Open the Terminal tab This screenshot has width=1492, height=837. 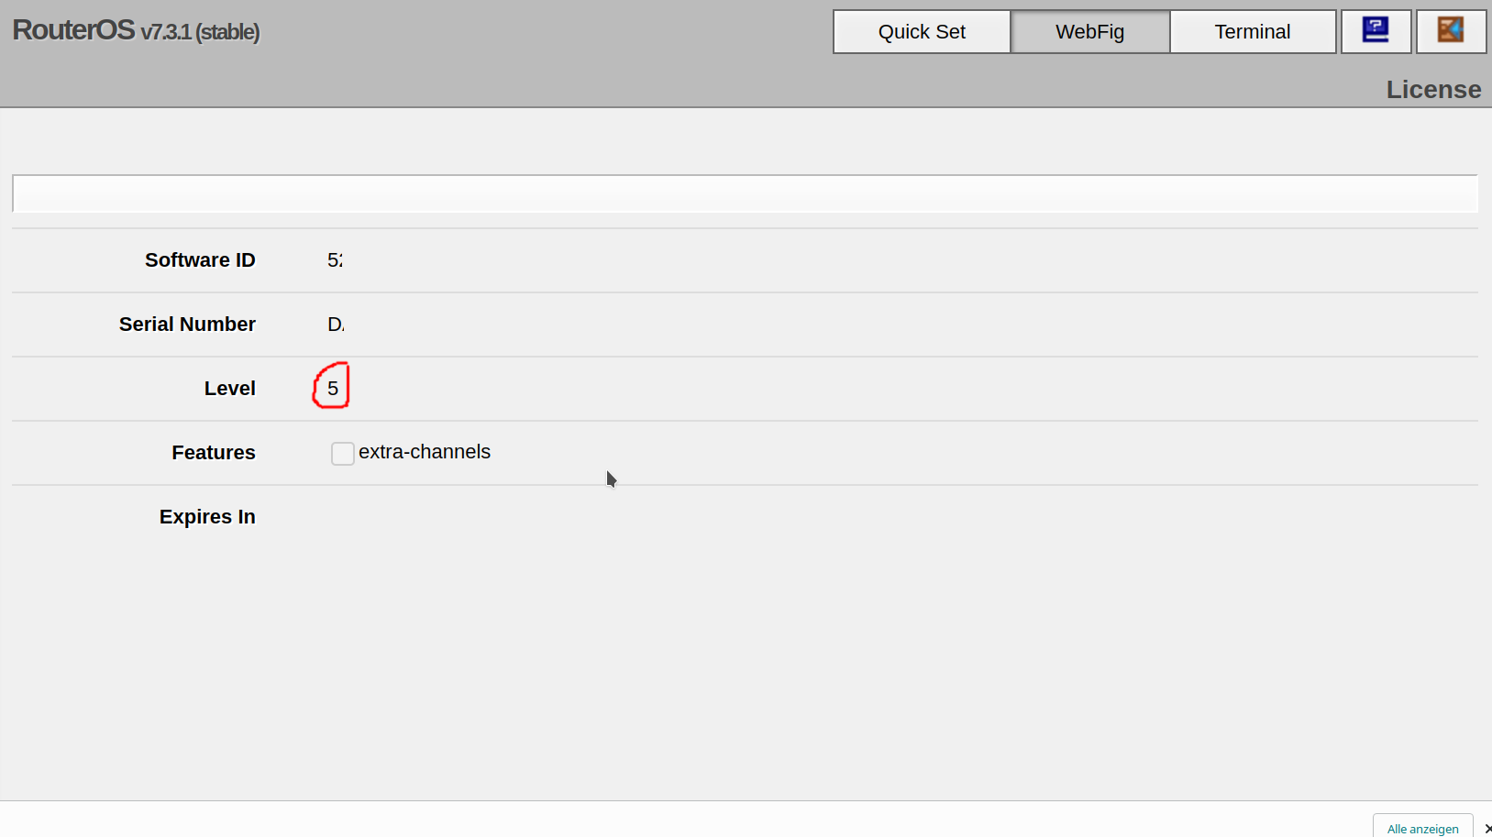click(1253, 32)
